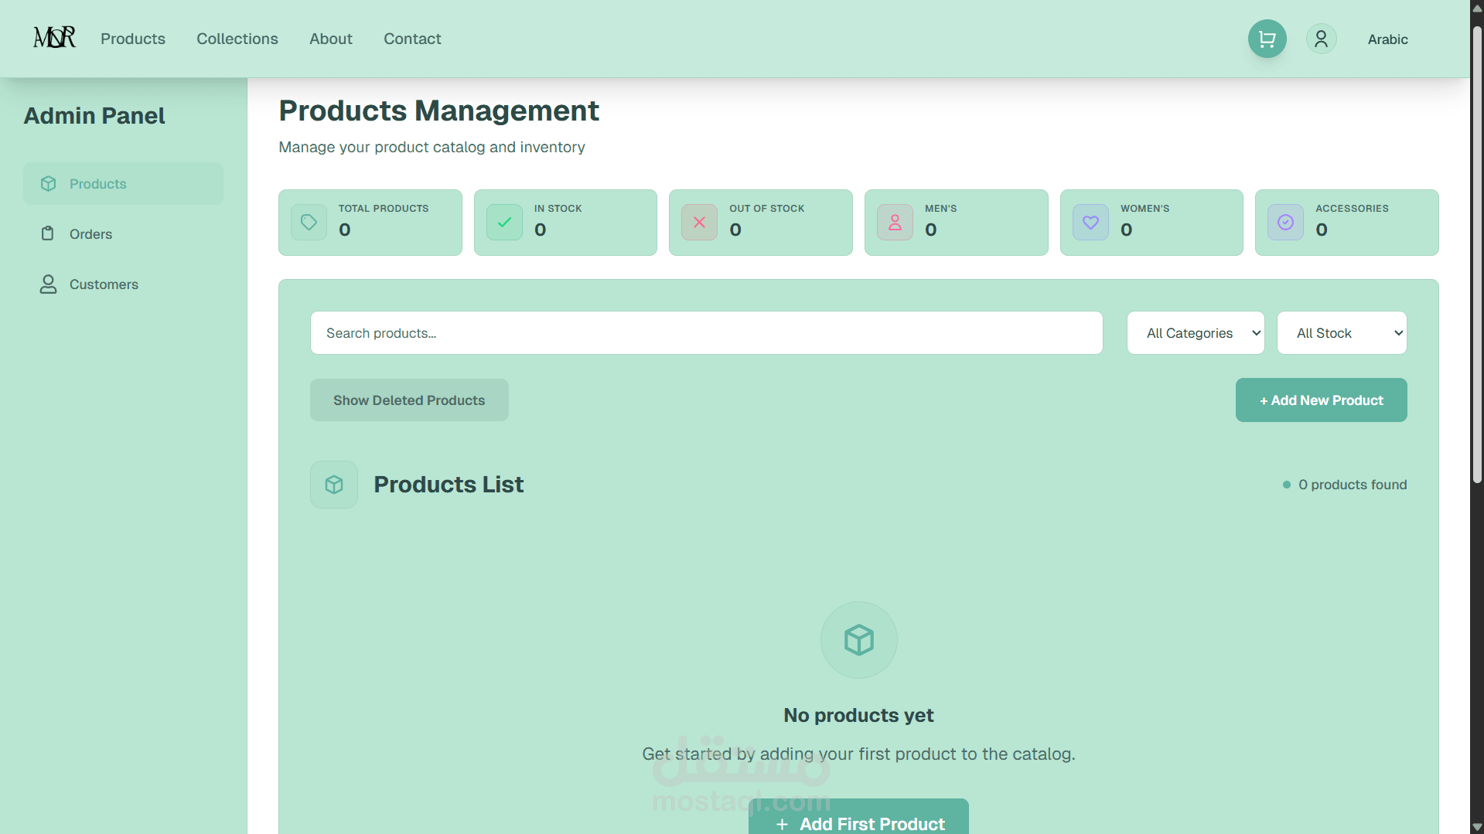Screen dimensions: 1484x834
Task: Click the Women's heart icon
Action: pos(1090,223)
